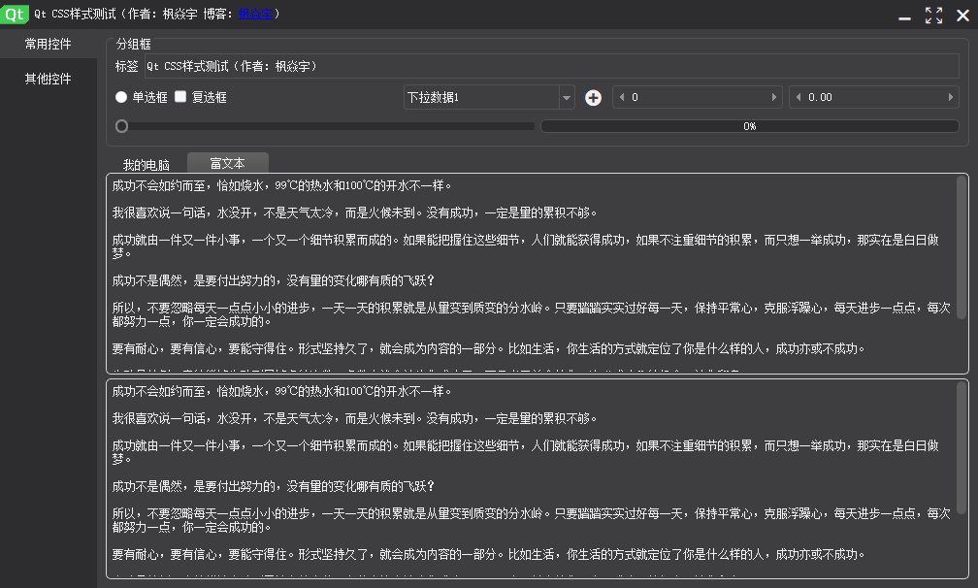Image resolution: width=978 pixels, height=588 pixels.
Task: Select "常用控件" in the left sidebar
Action: click(47, 44)
